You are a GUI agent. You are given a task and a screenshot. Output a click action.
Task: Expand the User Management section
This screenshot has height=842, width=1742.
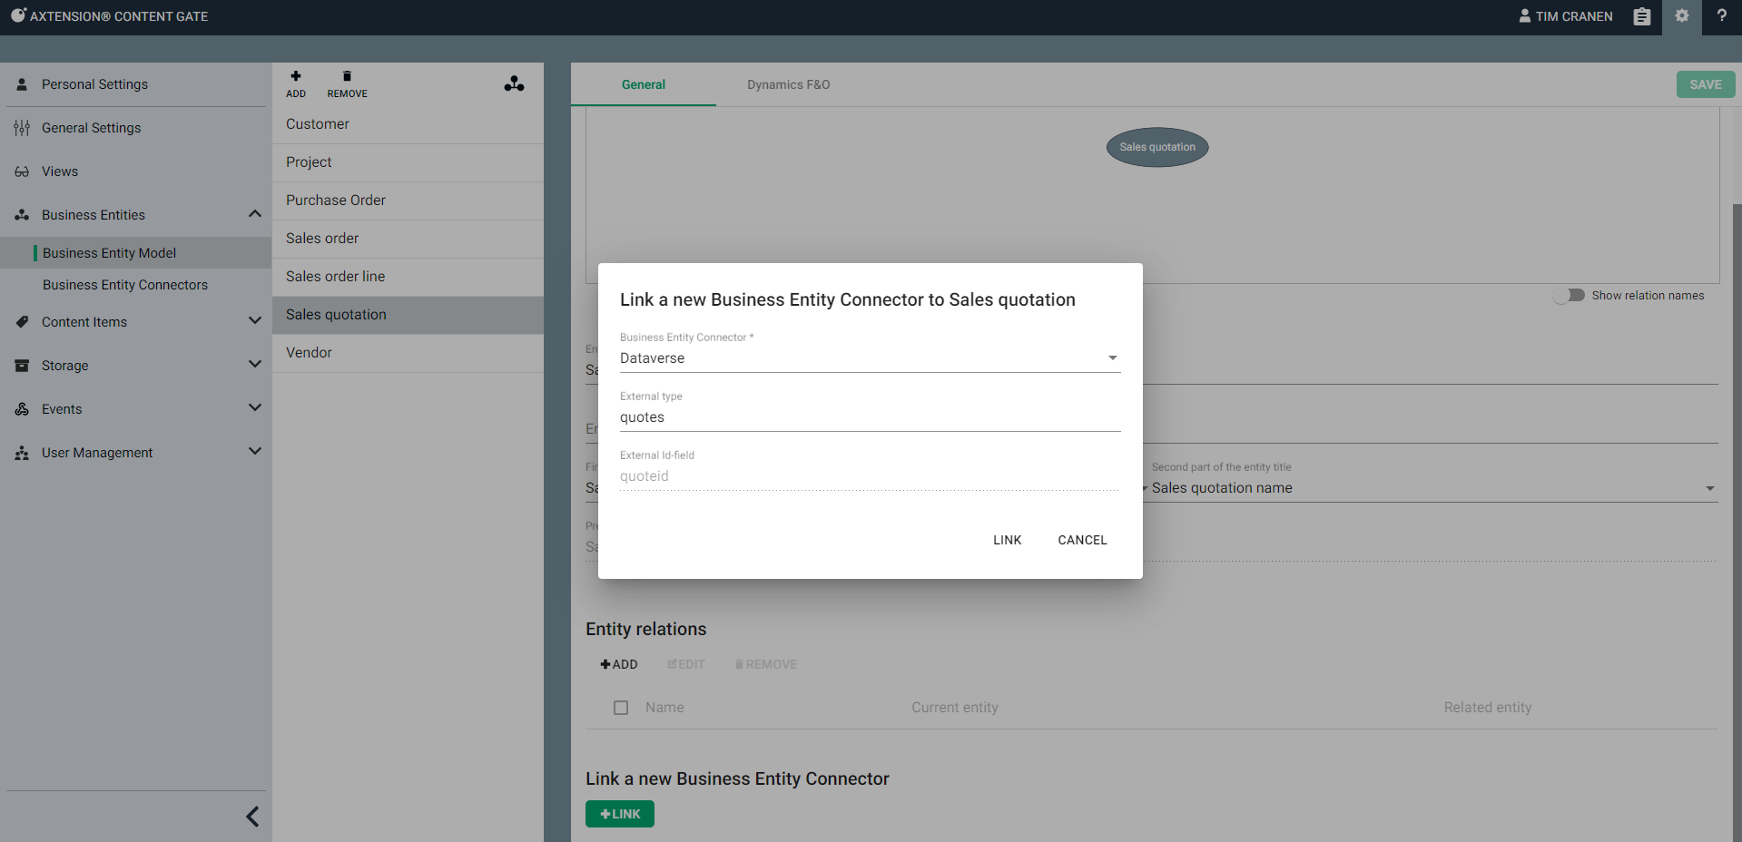pos(255,452)
